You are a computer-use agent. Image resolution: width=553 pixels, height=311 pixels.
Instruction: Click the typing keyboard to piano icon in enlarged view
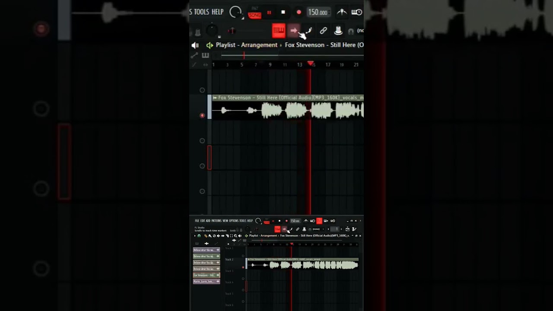coord(279,30)
